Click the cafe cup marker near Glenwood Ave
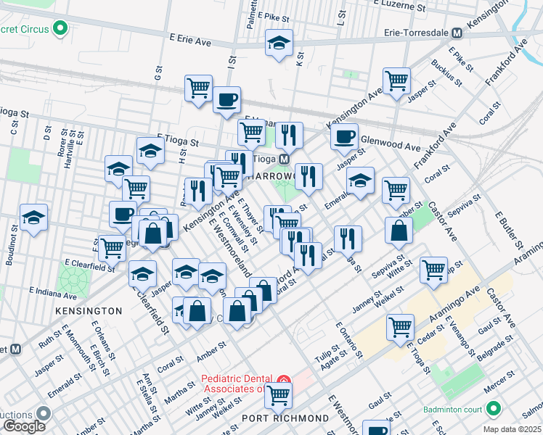Viewport: 543px width, 435px height. click(x=344, y=138)
